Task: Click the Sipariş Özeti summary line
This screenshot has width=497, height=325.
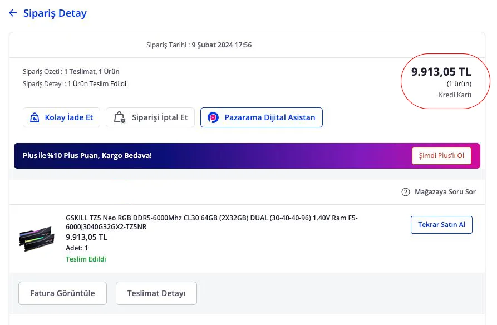Action: point(71,72)
